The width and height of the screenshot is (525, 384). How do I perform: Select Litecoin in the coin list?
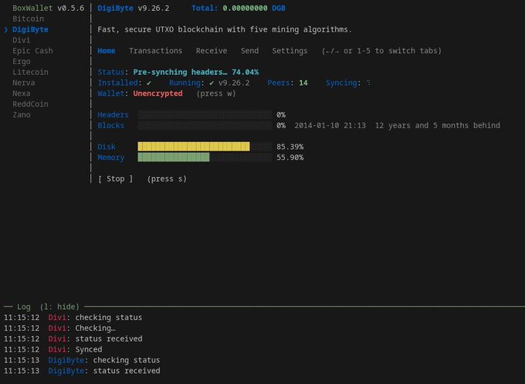30,72
